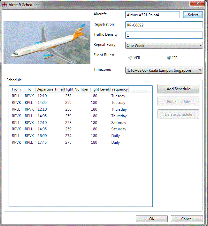
Task: Click the Add Schedule button
Action: click(178, 89)
